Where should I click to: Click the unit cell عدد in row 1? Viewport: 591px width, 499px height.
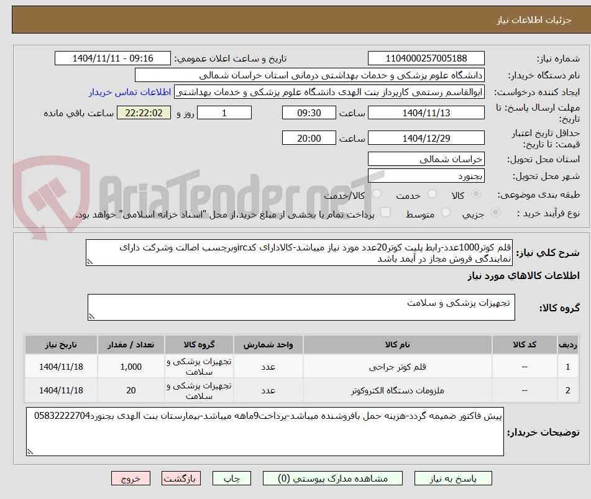[x=268, y=367]
